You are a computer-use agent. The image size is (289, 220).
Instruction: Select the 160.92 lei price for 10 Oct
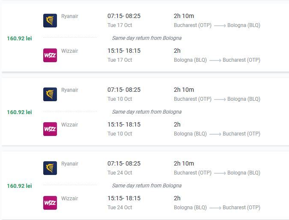pyautogui.click(x=19, y=112)
